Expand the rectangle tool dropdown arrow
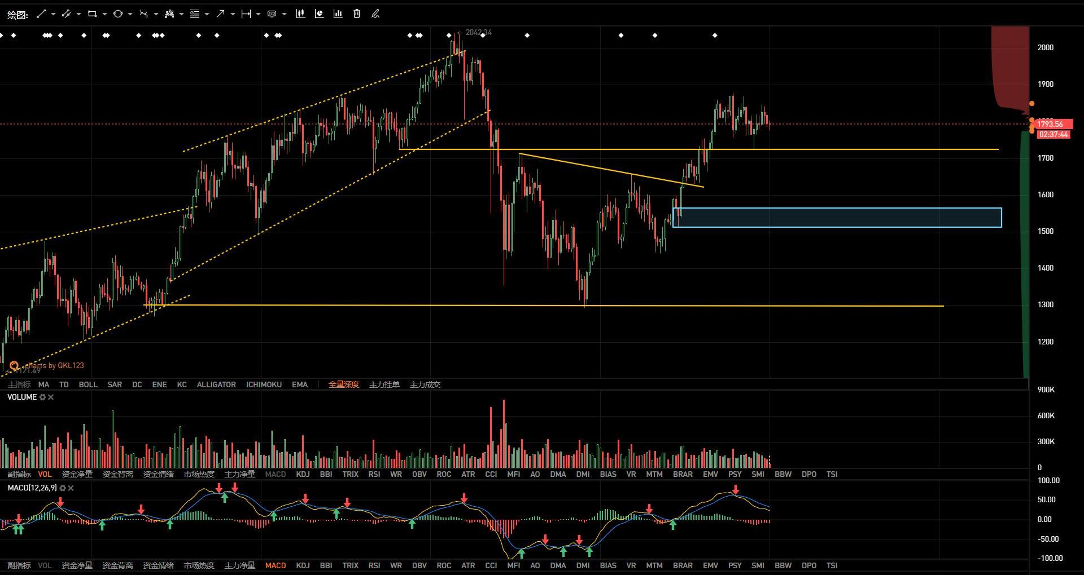This screenshot has width=1084, height=575. point(104,14)
